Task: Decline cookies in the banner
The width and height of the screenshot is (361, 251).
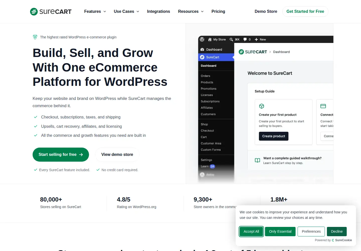Action: click(x=337, y=231)
